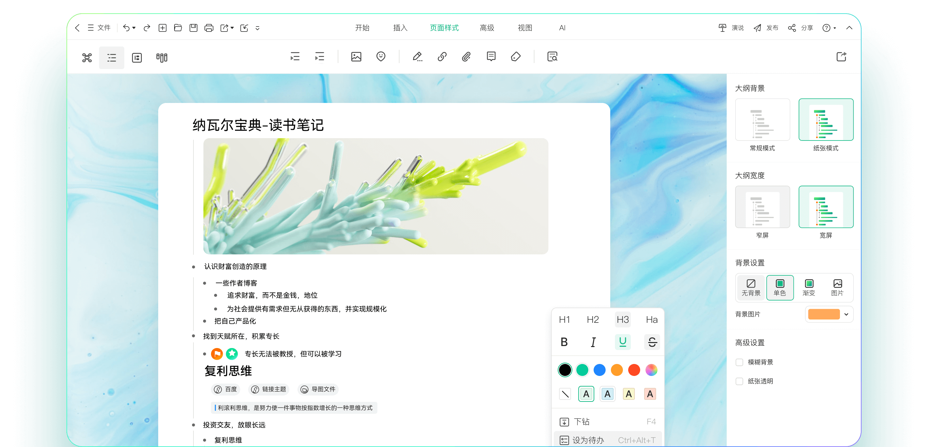Click the new document plus icon
Screen dimensions: 928x447
click(163, 28)
